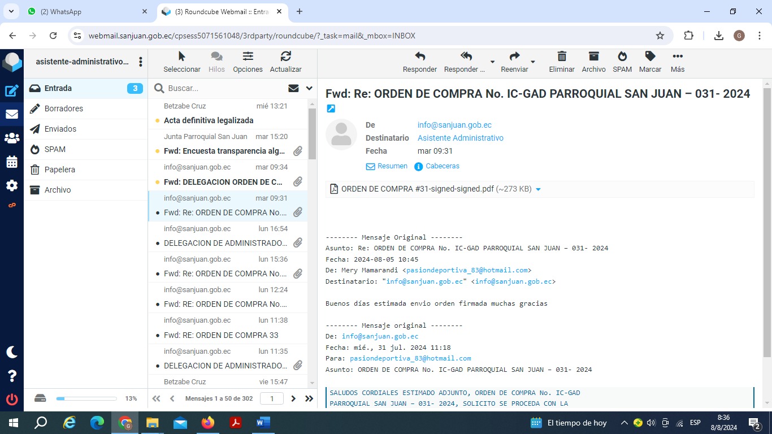Screen dimensions: 772x434
Task: Toggle the envelope mail filter in search bar
Action: pyautogui.click(x=293, y=88)
